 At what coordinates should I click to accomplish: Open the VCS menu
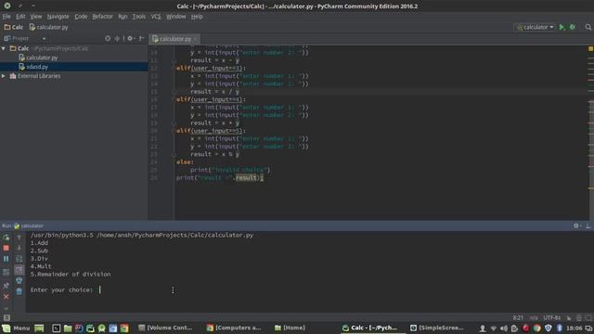156,17
